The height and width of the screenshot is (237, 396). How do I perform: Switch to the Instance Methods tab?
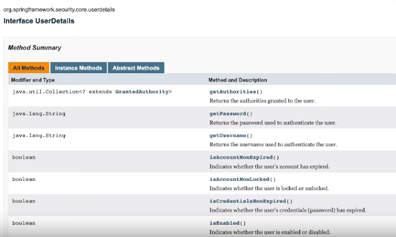[x=79, y=67]
